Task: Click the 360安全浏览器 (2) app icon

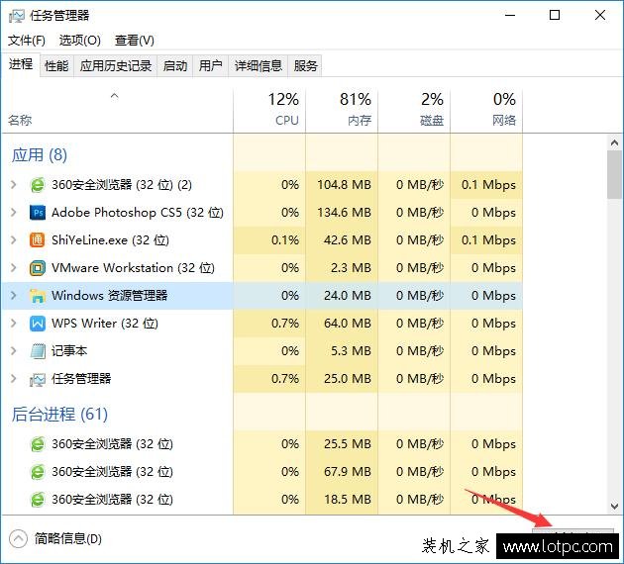Action: [38, 185]
